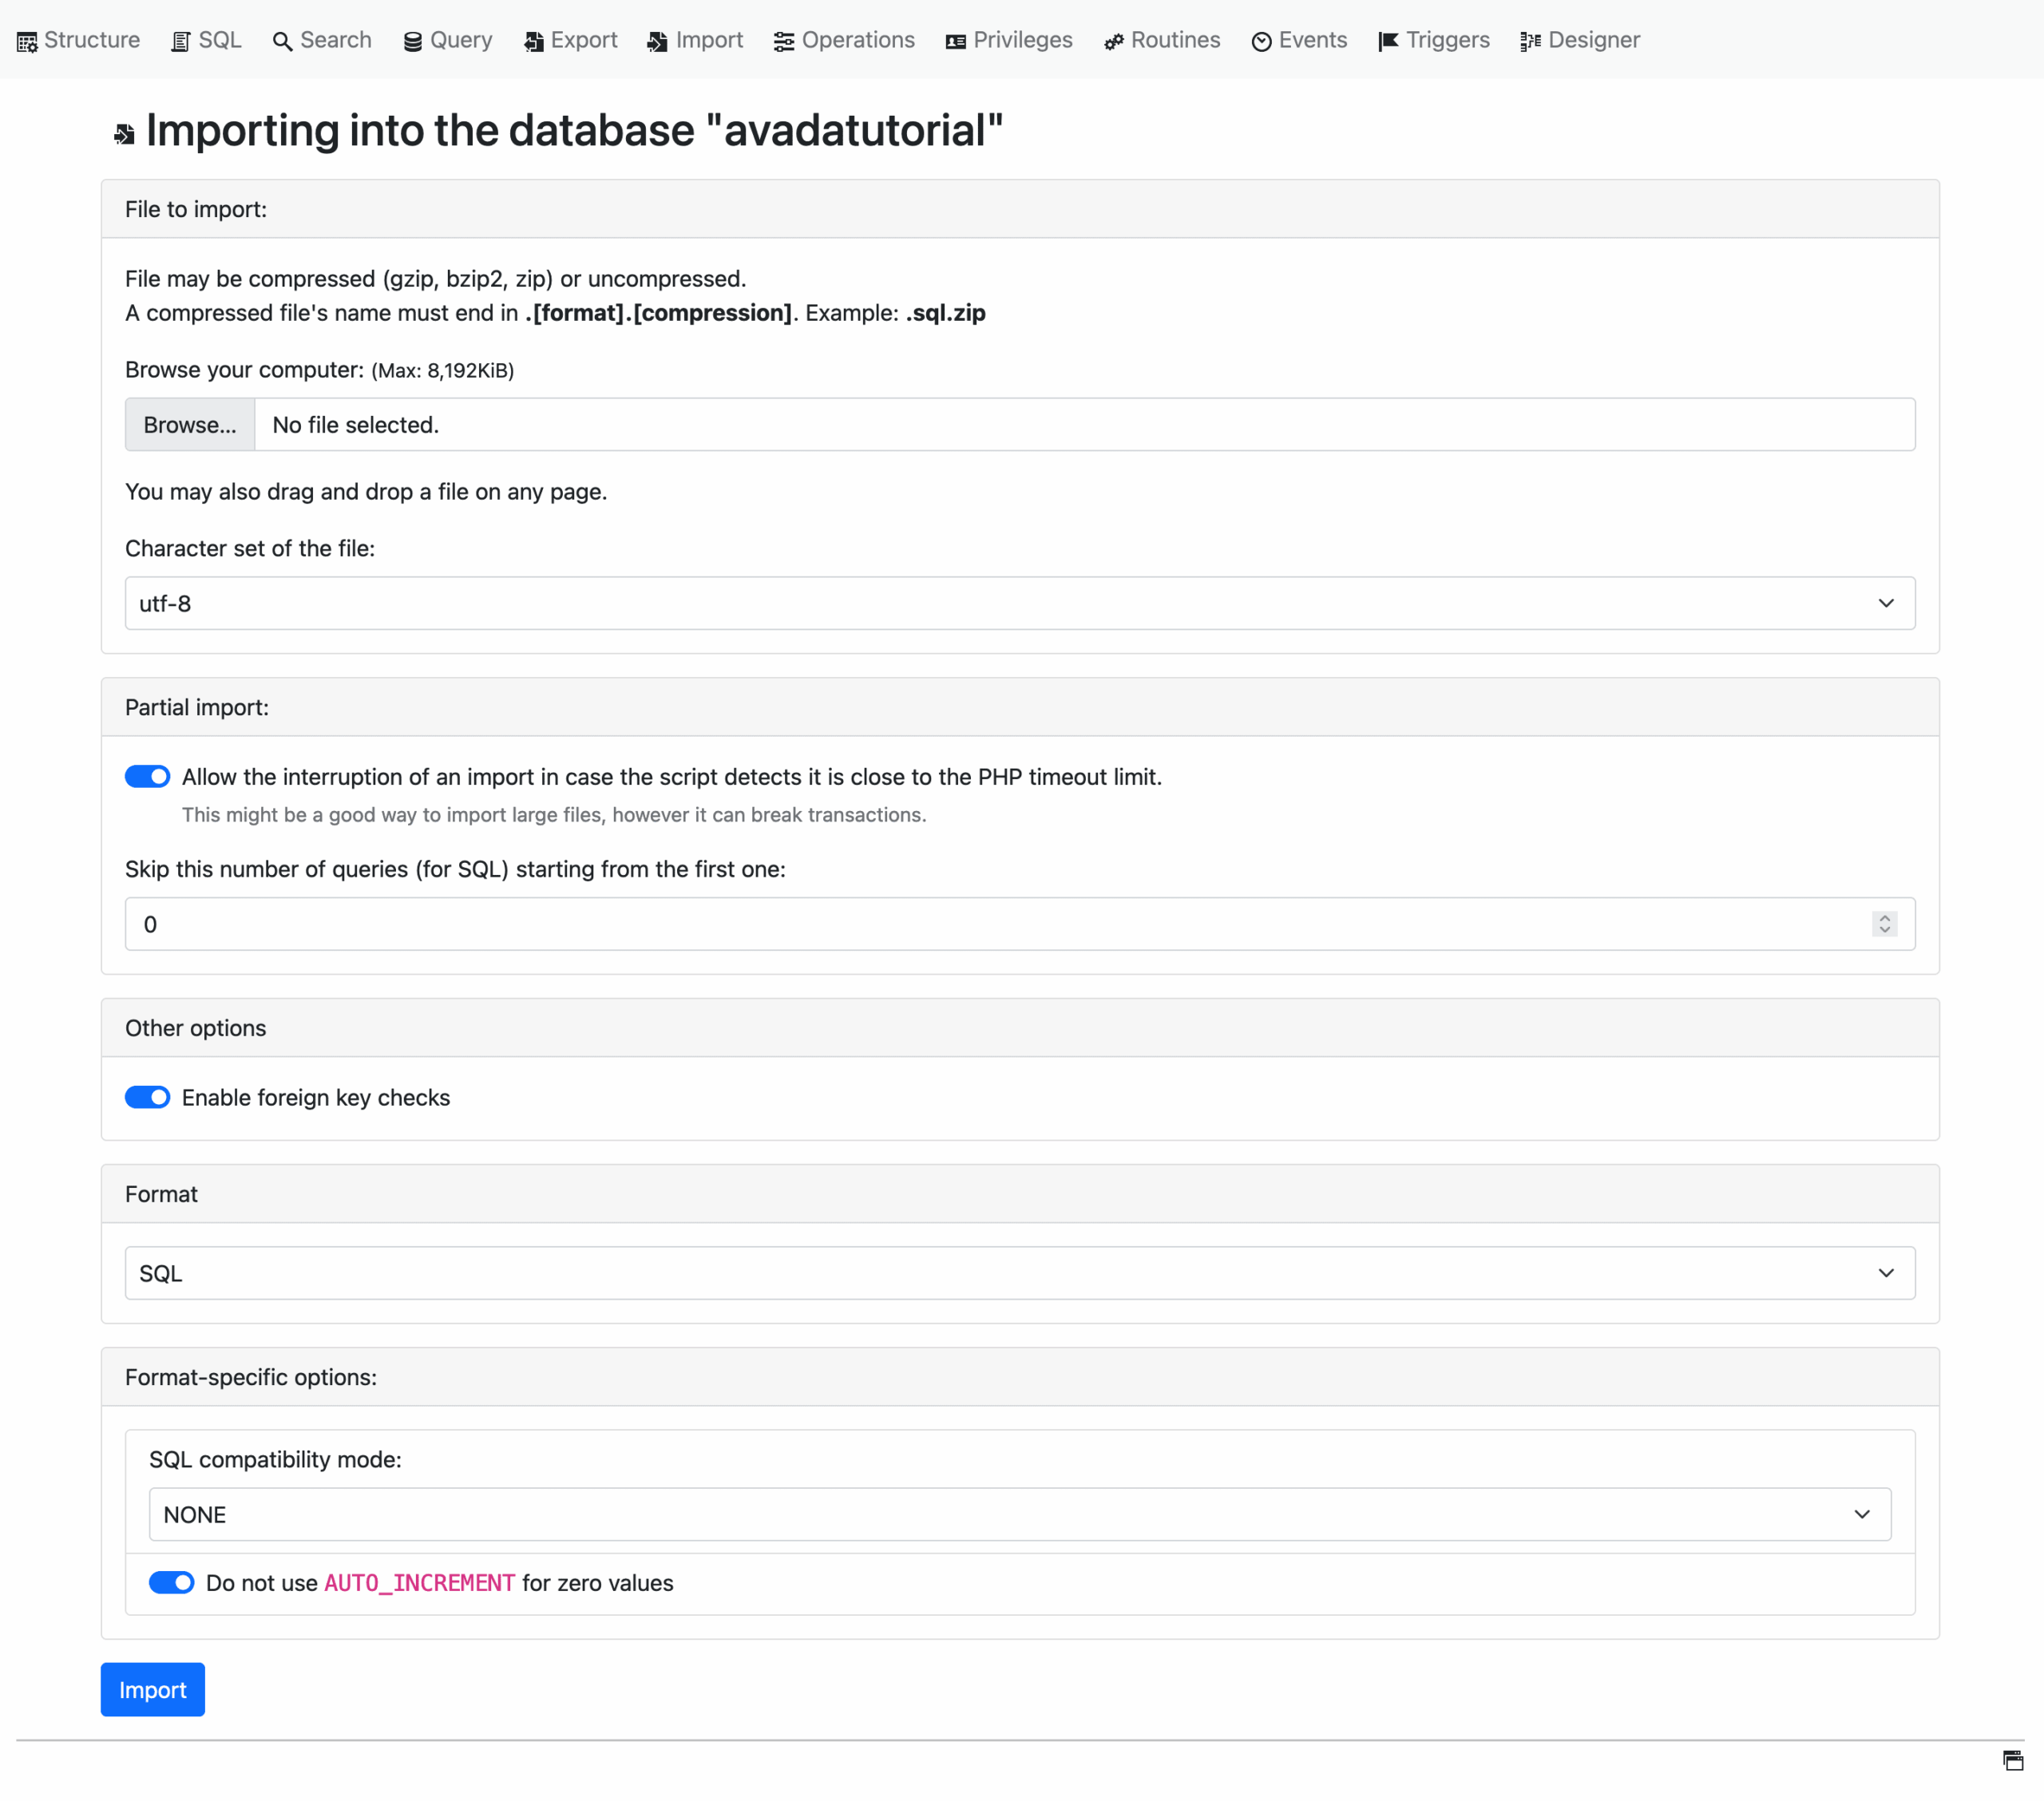This screenshot has width=2044, height=1801.
Task: Open the SQL compatibility mode dropdown
Action: pyautogui.click(x=1862, y=1514)
